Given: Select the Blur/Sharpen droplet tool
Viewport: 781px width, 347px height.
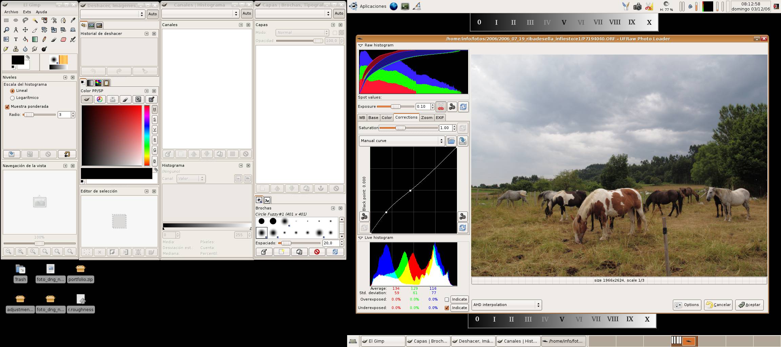Looking at the screenshot, I should (25, 49).
